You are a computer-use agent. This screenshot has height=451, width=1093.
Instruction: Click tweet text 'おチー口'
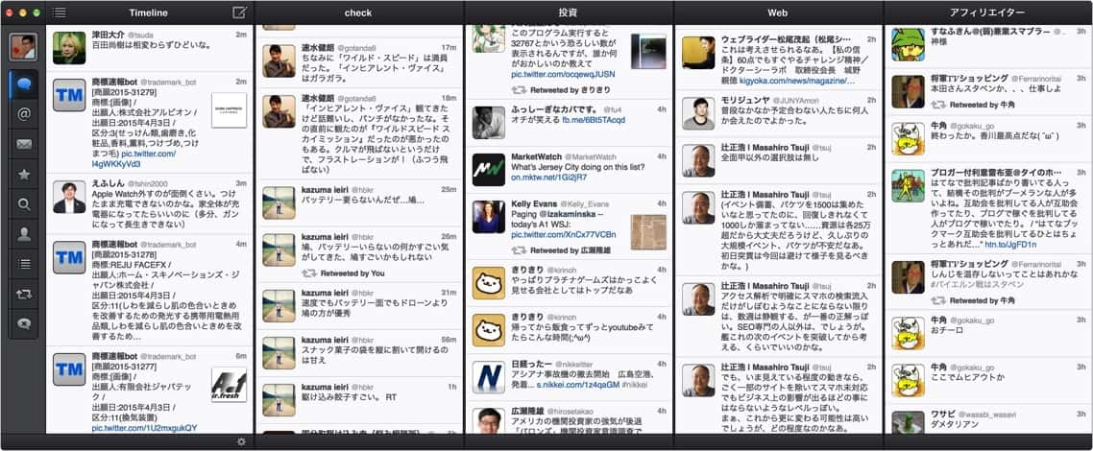(x=948, y=331)
